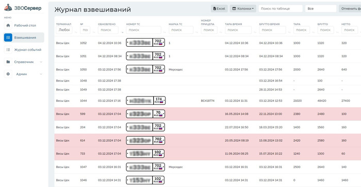Expand the Админ chevron
Screen dimensions: 361x187
pos(41,74)
